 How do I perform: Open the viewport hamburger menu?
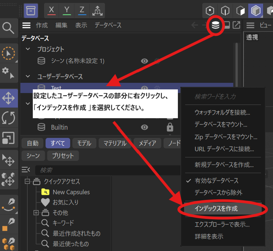click(x=250, y=25)
